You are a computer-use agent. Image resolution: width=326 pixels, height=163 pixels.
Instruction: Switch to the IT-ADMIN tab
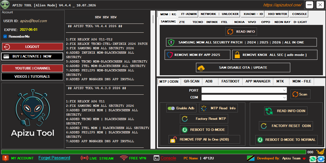[x=189, y=14]
